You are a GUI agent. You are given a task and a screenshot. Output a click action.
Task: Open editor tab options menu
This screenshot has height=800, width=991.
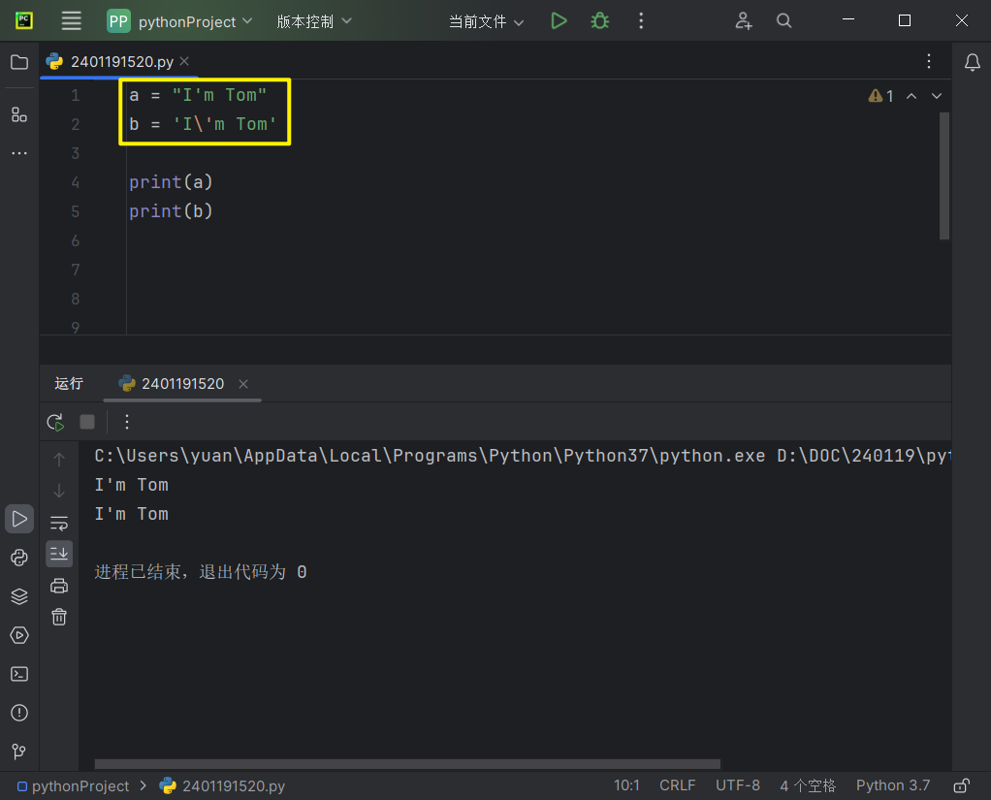(928, 61)
